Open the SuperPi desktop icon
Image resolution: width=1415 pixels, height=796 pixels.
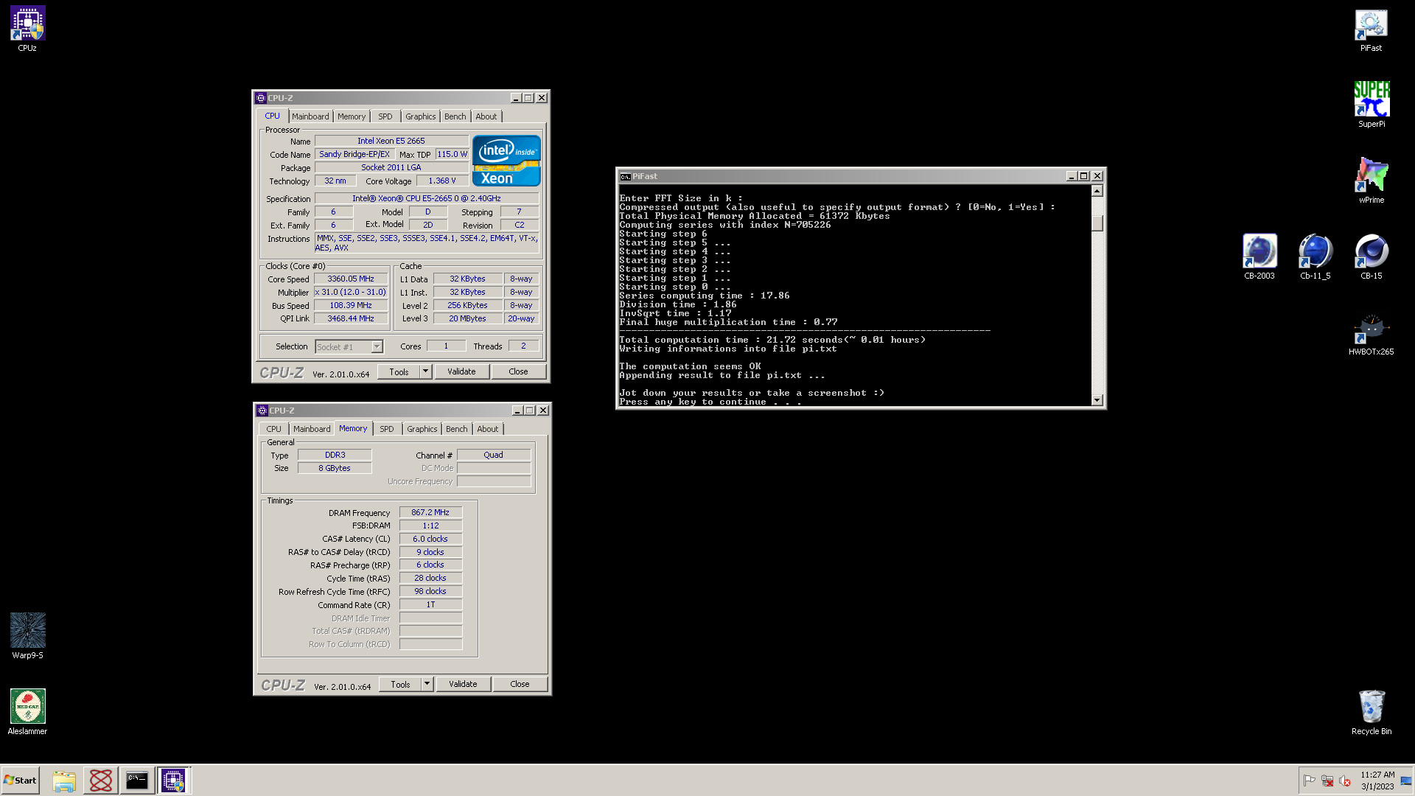coord(1371,105)
